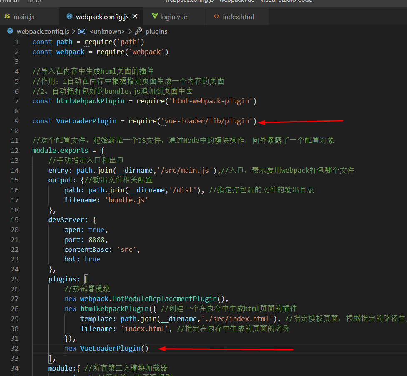Click the HTML icon on the index.html tab
The height and width of the screenshot is (376, 407).
coord(216,17)
